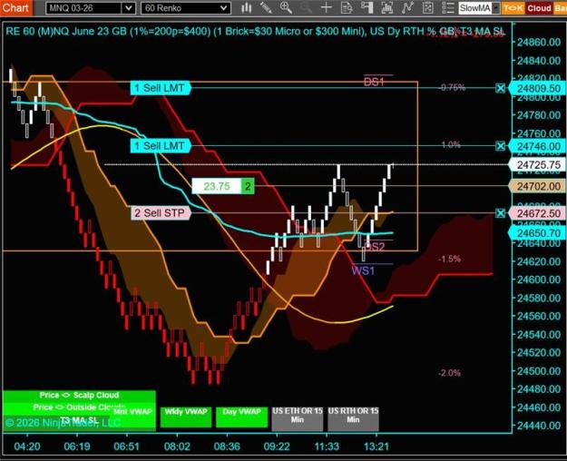
Task: Click the 24500.00 price axis label
Action: [x=539, y=371]
